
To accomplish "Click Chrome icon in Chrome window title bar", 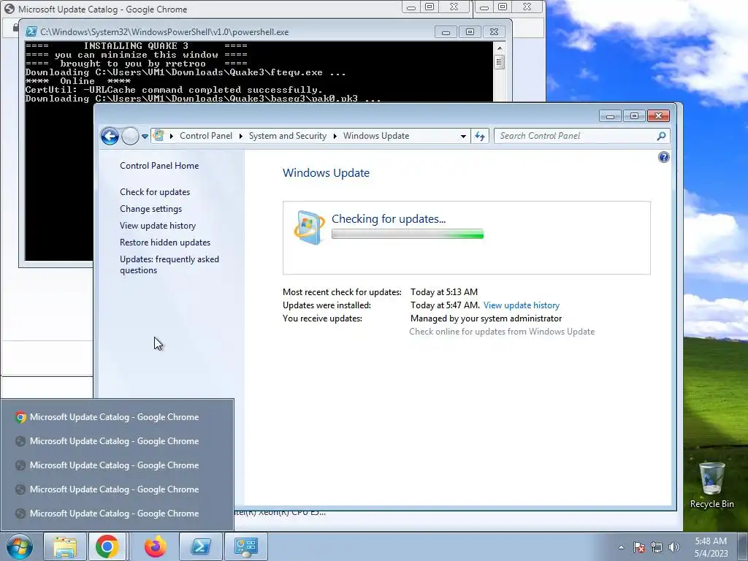I will [x=9, y=9].
